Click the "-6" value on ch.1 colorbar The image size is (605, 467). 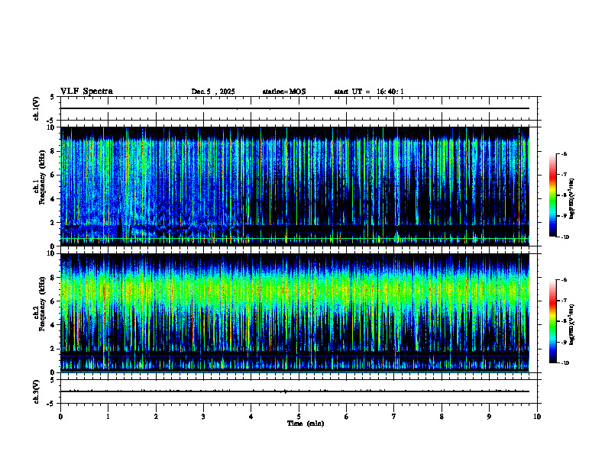[x=564, y=154]
